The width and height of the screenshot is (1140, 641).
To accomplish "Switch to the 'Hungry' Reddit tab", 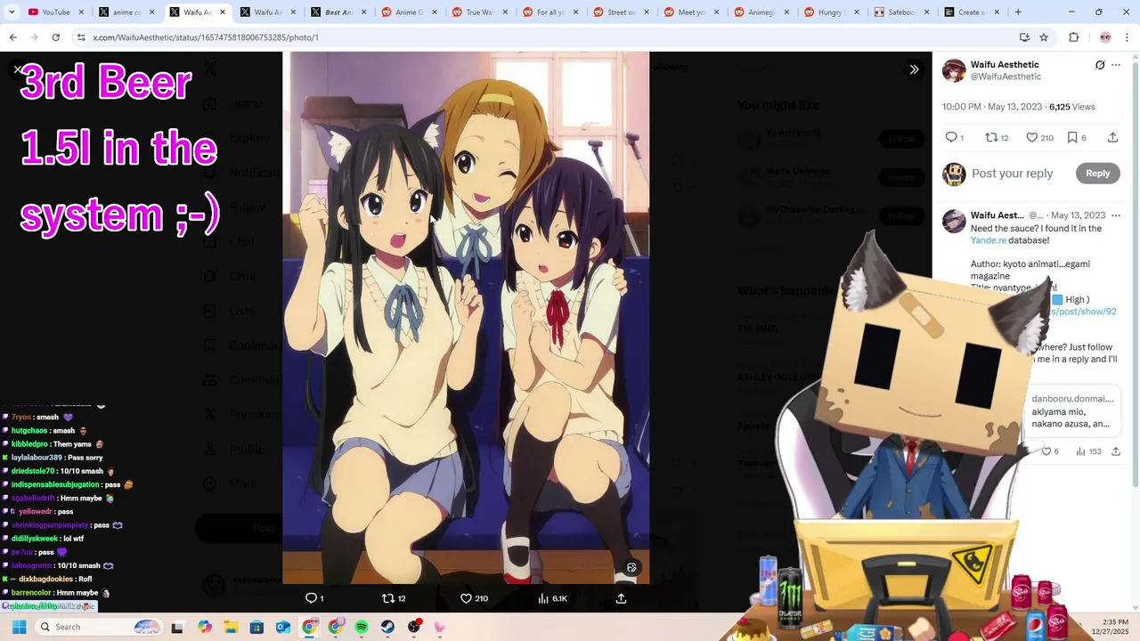I will (x=832, y=12).
